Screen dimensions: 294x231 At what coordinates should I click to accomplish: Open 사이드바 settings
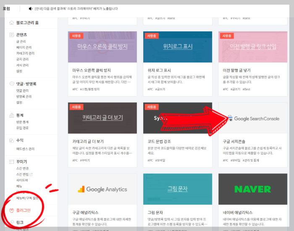pyautogui.click(x=22, y=180)
